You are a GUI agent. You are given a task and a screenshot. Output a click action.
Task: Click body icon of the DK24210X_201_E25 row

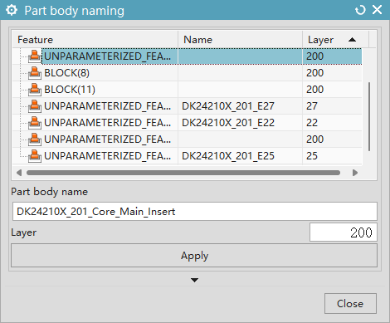click(35, 156)
